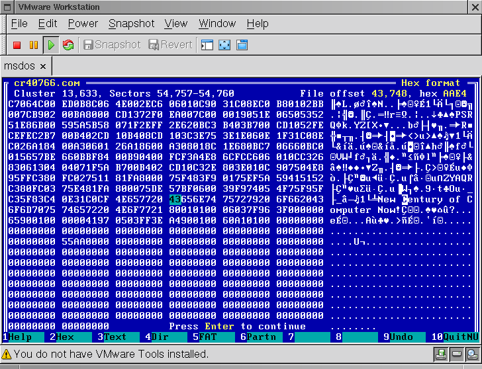The width and height of the screenshot is (482, 369).
Task: Open the Help menu
Action: [258, 24]
